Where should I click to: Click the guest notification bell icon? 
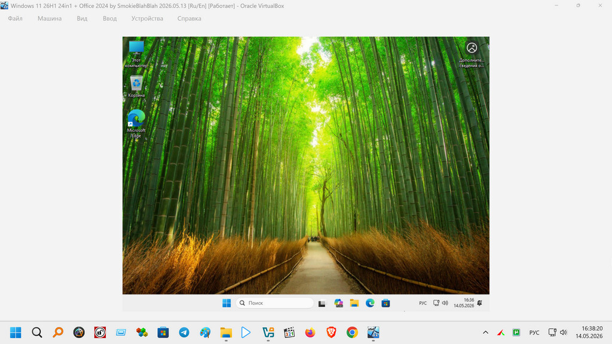click(480, 303)
